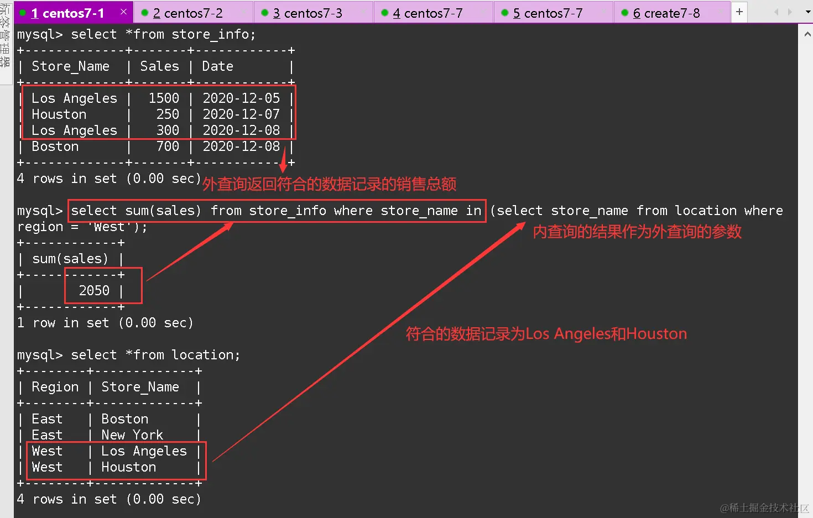Click Boston in the store_info table

pyautogui.click(x=55, y=146)
